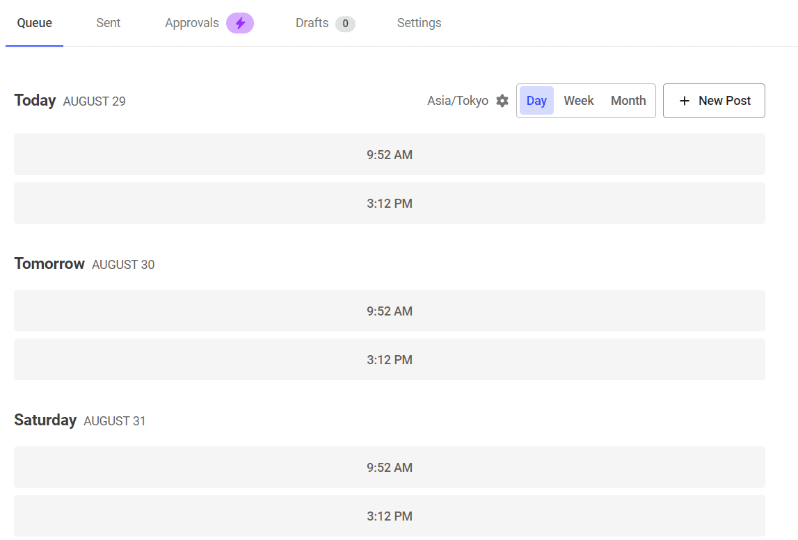This screenshot has width=798, height=540.
Task: Switch to Month view
Action: (x=628, y=101)
